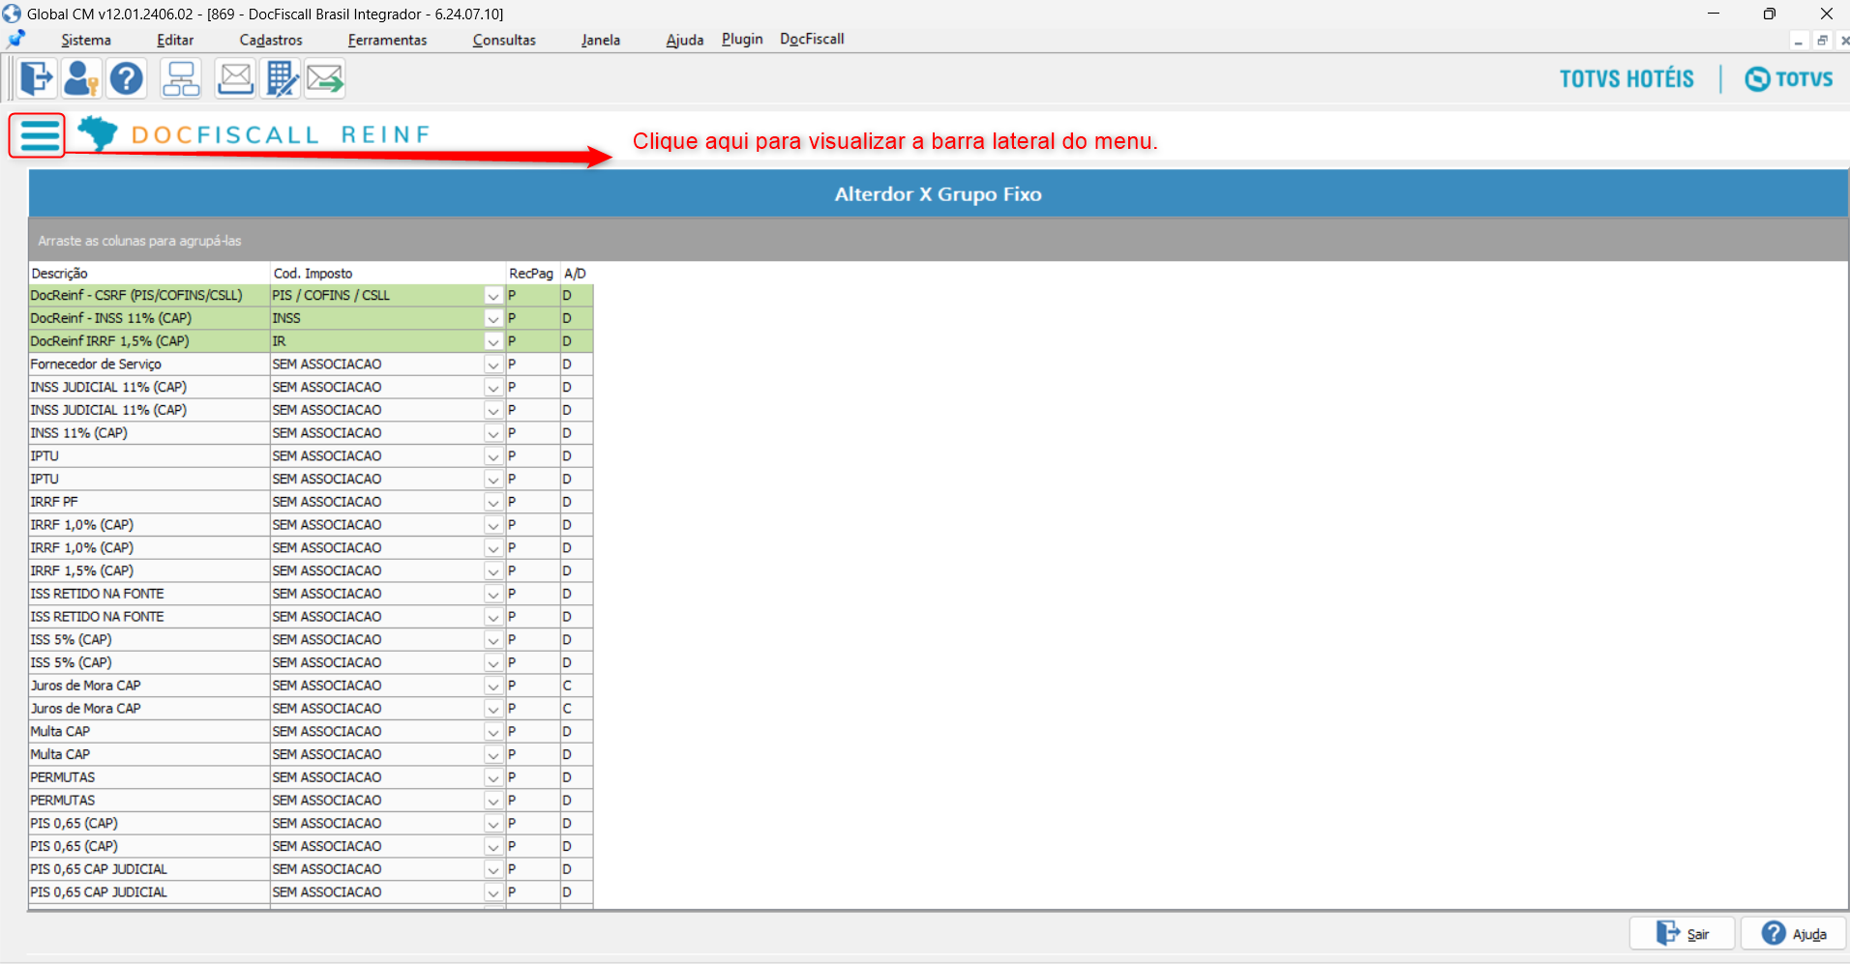This screenshot has width=1850, height=964.
Task: Select the 'Fornecedor de Serviço' description cell
Action: 149,365
